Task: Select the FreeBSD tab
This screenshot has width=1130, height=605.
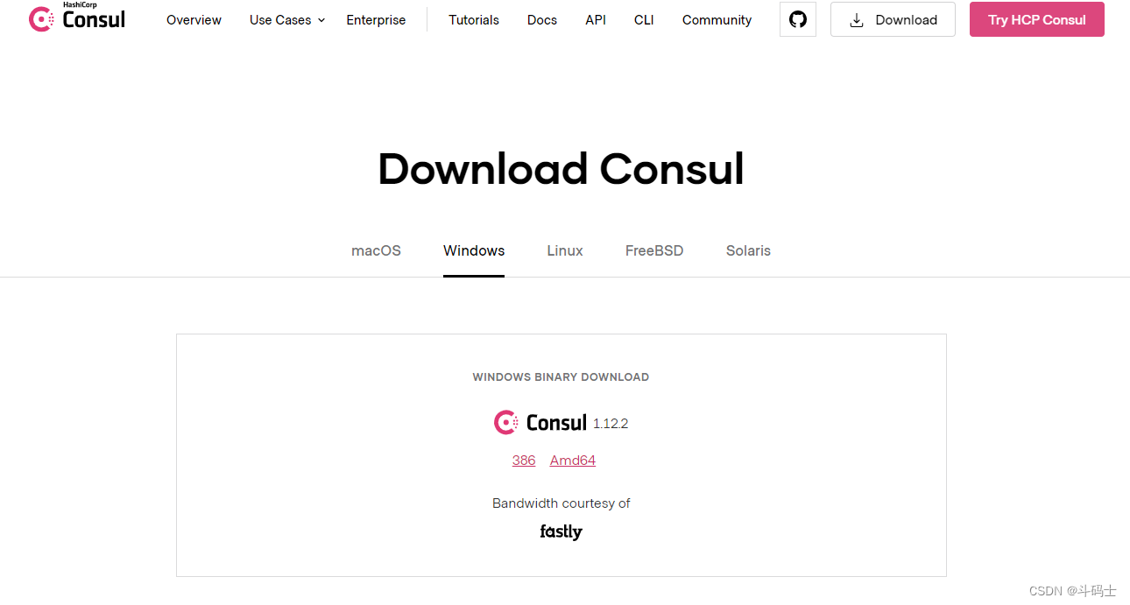Action: tap(654, 250)
